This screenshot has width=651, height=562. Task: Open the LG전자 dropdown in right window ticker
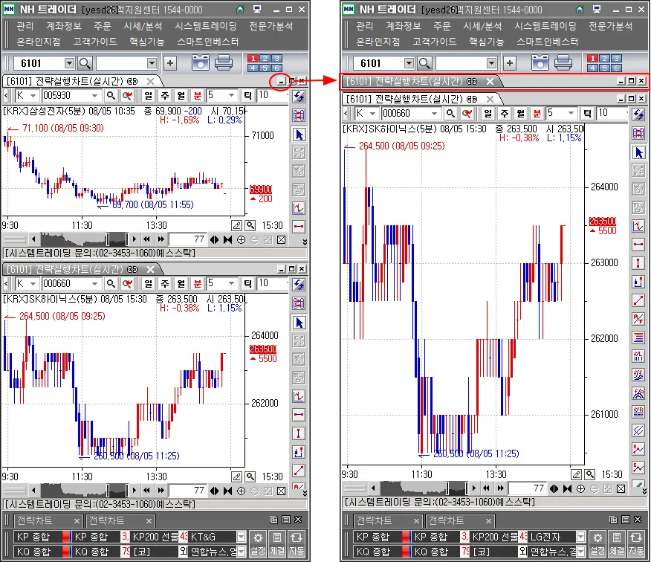click(580, 537)
